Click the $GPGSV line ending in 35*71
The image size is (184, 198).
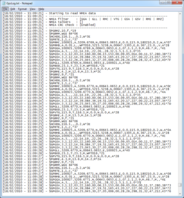click(87, 57)
